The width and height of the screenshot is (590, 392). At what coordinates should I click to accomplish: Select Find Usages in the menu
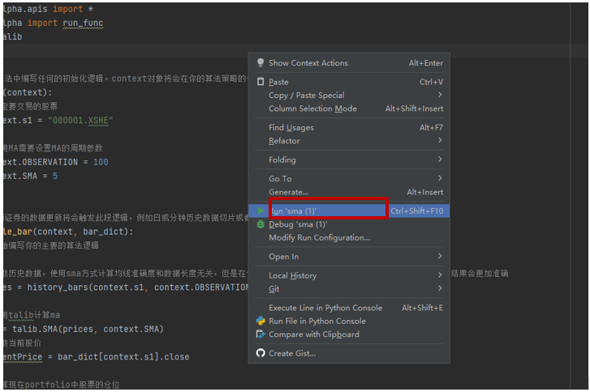coord(349,127)
